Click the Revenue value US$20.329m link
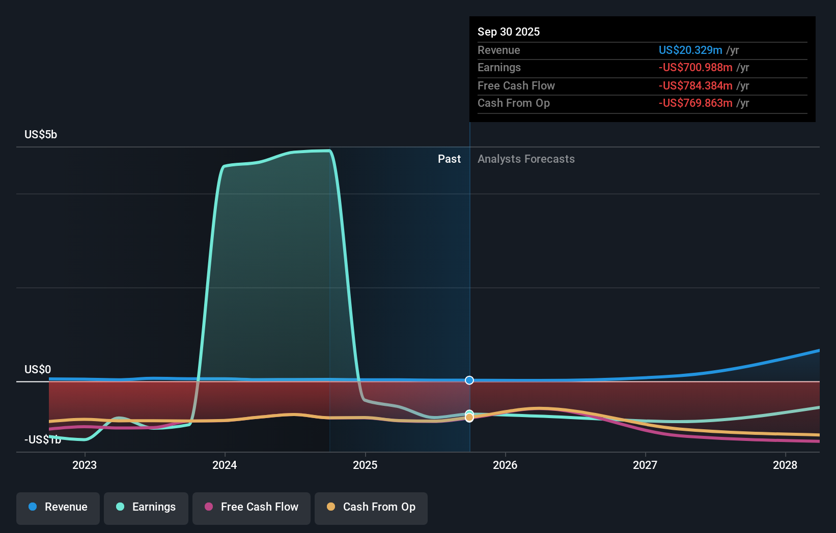 point(691,50)
